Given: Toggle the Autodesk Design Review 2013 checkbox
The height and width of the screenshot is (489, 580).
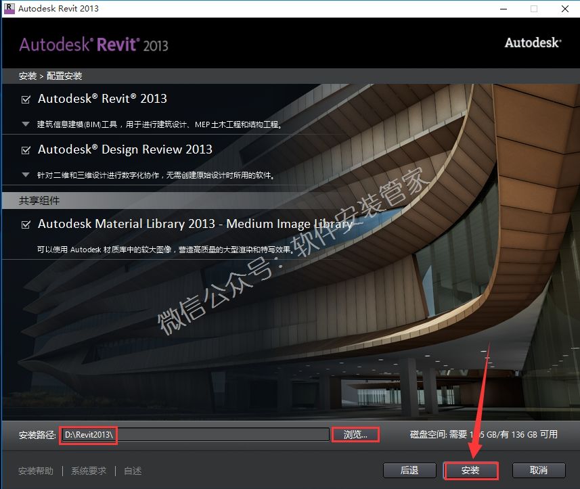Looking at the screenshot, I should 26,150.
